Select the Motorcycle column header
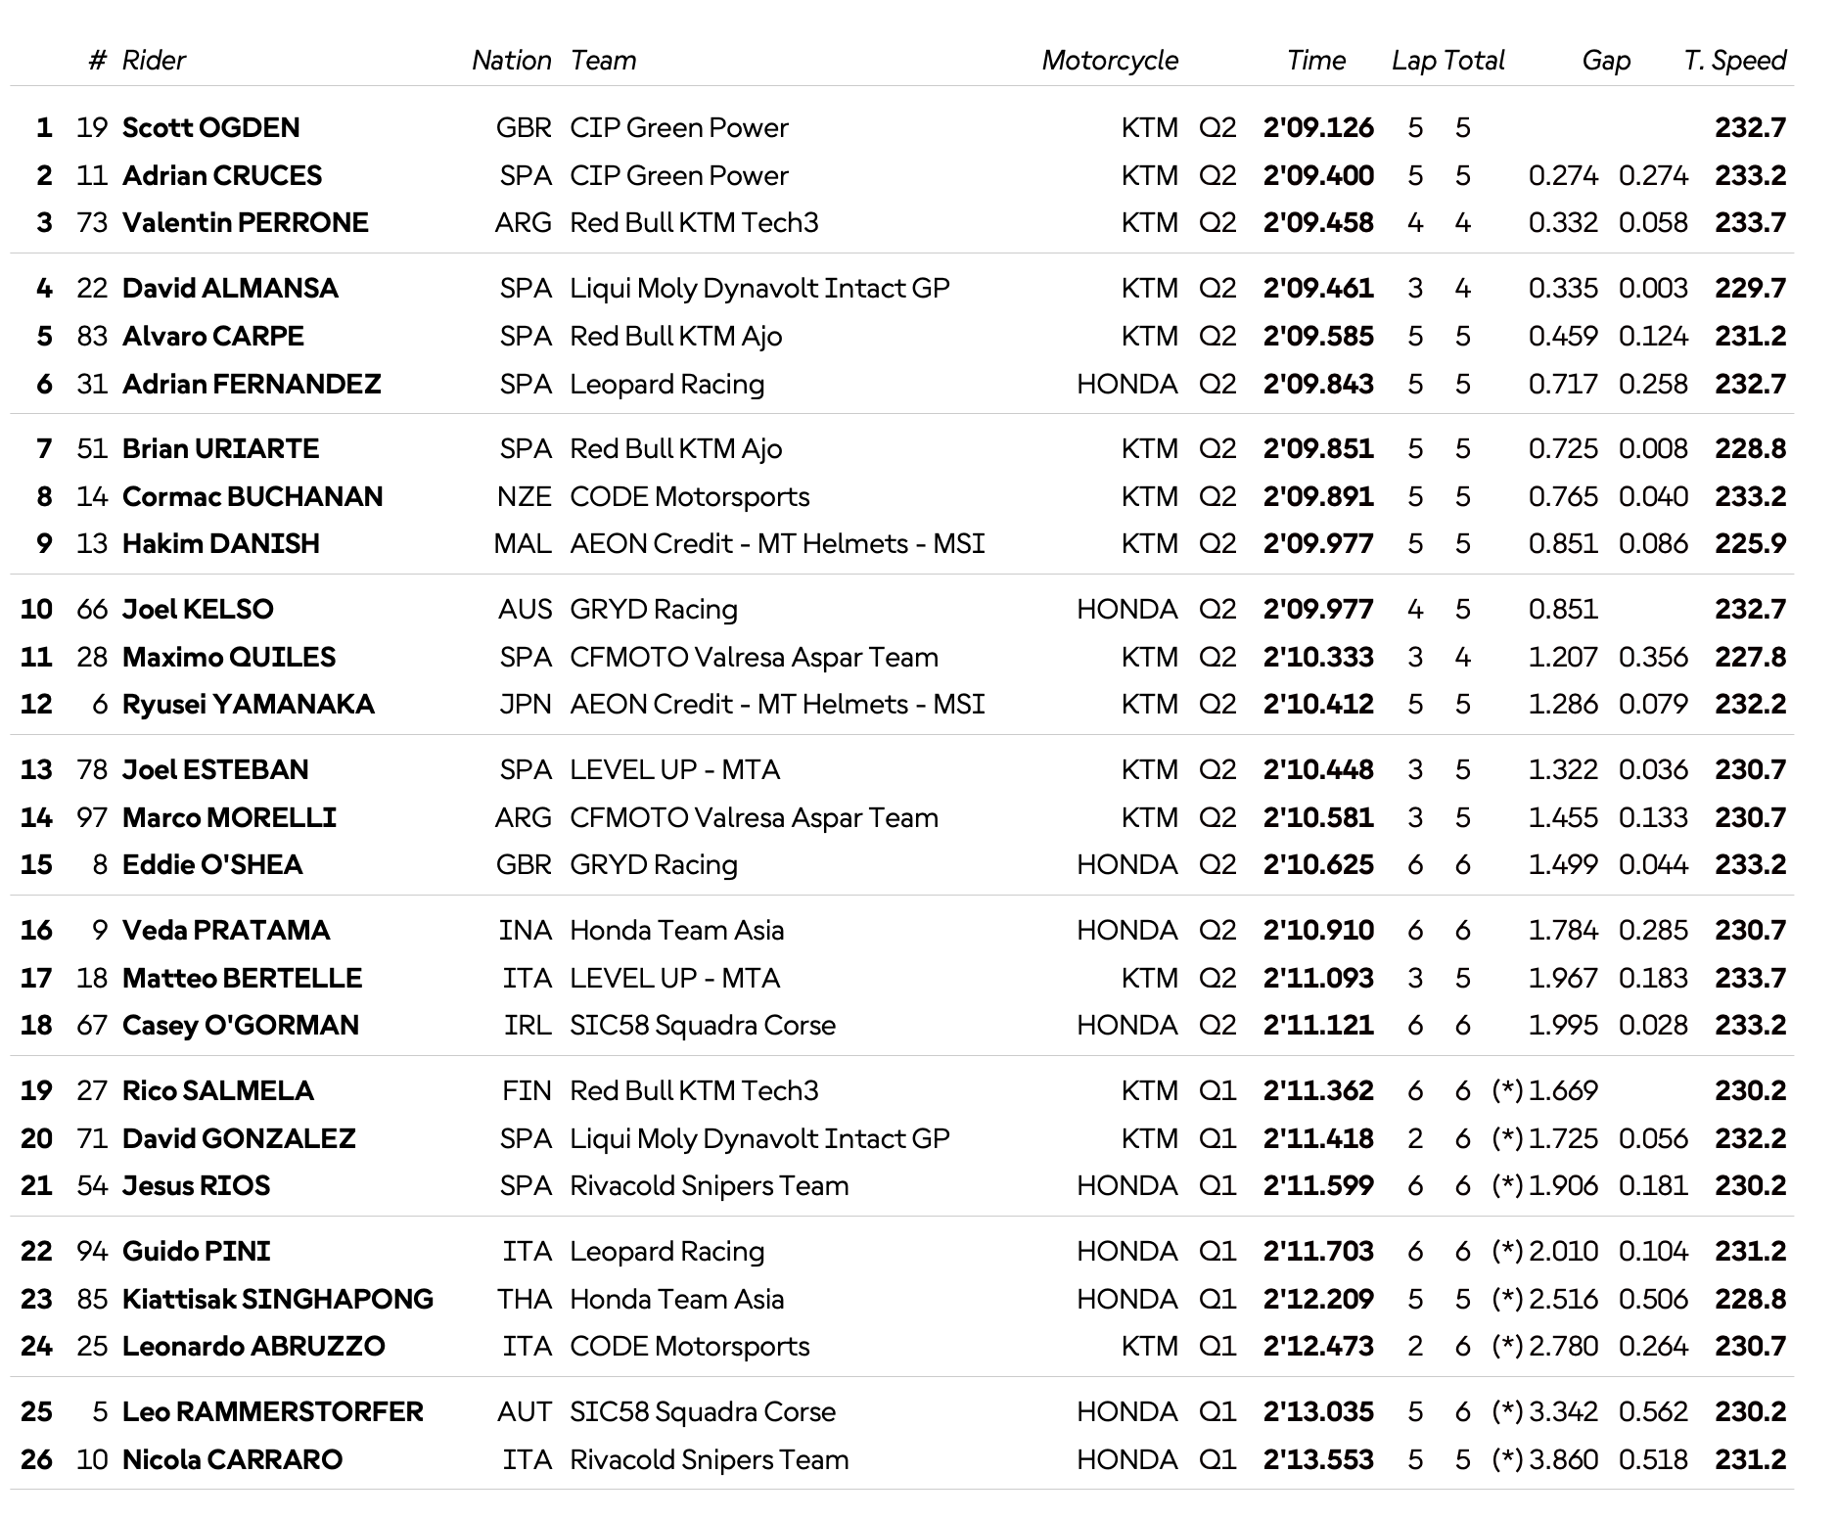 1110,61
